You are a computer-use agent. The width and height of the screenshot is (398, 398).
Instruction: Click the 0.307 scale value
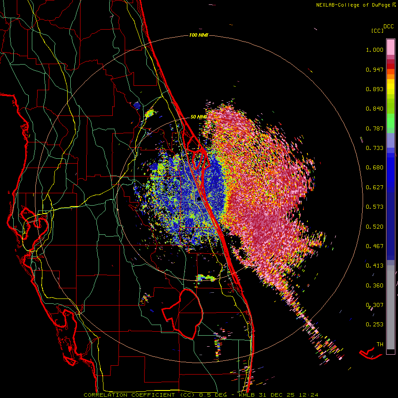(x=375, y=305)
